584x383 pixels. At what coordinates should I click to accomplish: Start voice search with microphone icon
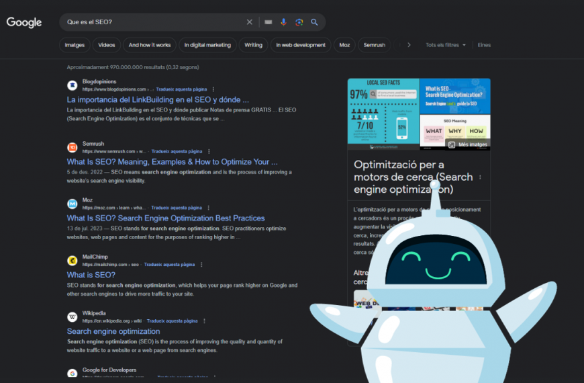[x=283, y=22]
